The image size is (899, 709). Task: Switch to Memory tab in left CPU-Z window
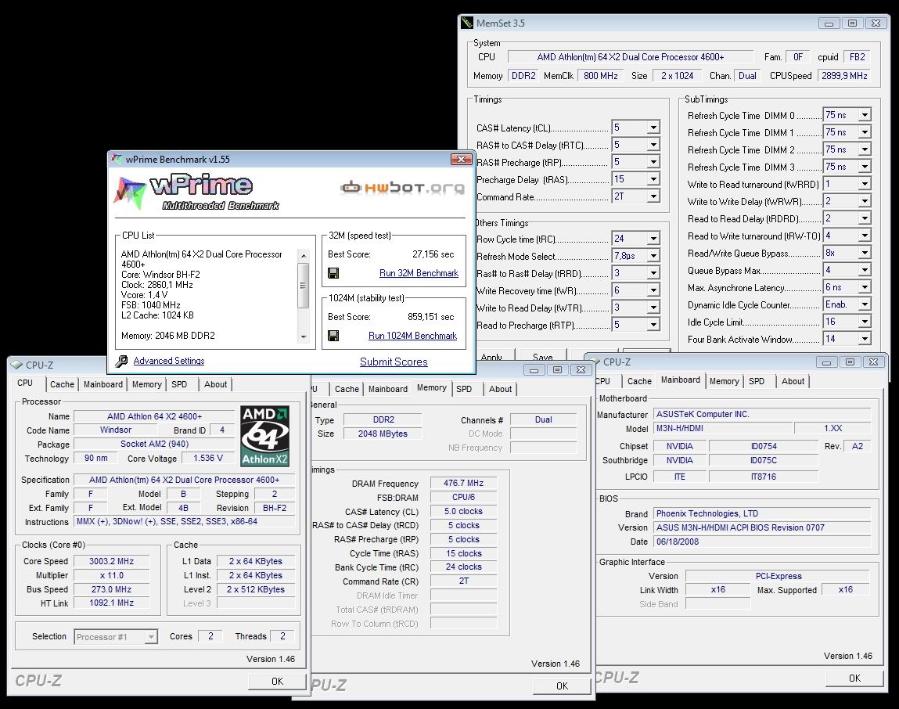click(x=147, y=384)
